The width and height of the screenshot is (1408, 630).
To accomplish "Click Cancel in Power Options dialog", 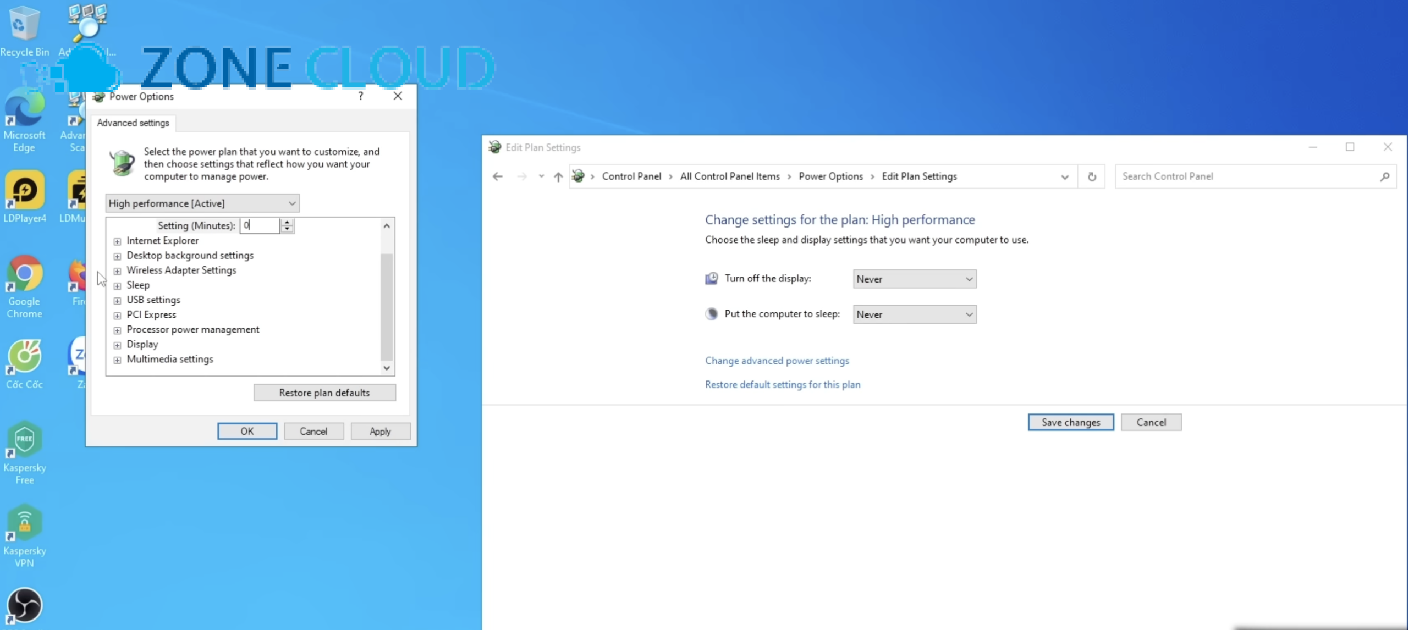I will [x=313, y=431].
